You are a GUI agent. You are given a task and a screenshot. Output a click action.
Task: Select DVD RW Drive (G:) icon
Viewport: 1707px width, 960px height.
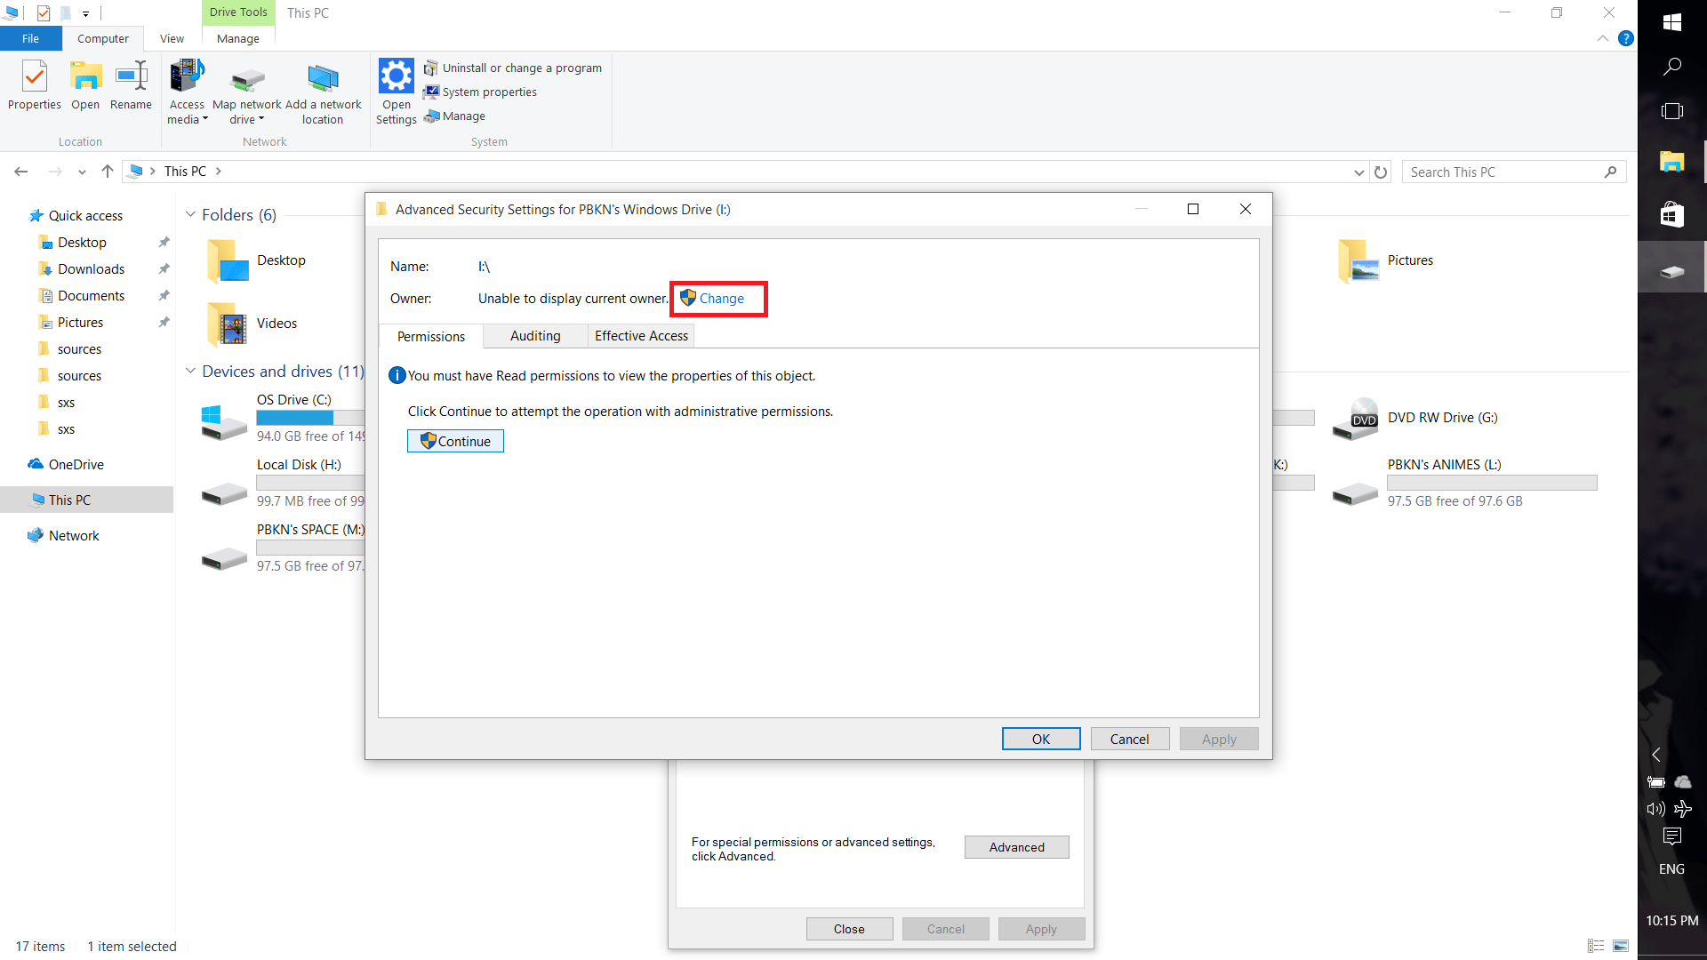[x=1355, y=418]
